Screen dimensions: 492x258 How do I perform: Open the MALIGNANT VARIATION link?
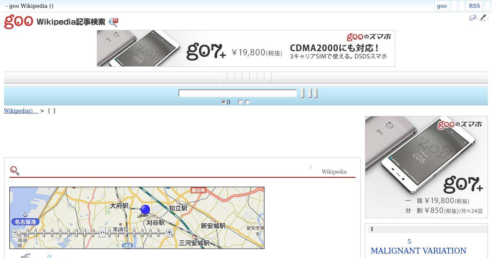(x=419, y=251)
